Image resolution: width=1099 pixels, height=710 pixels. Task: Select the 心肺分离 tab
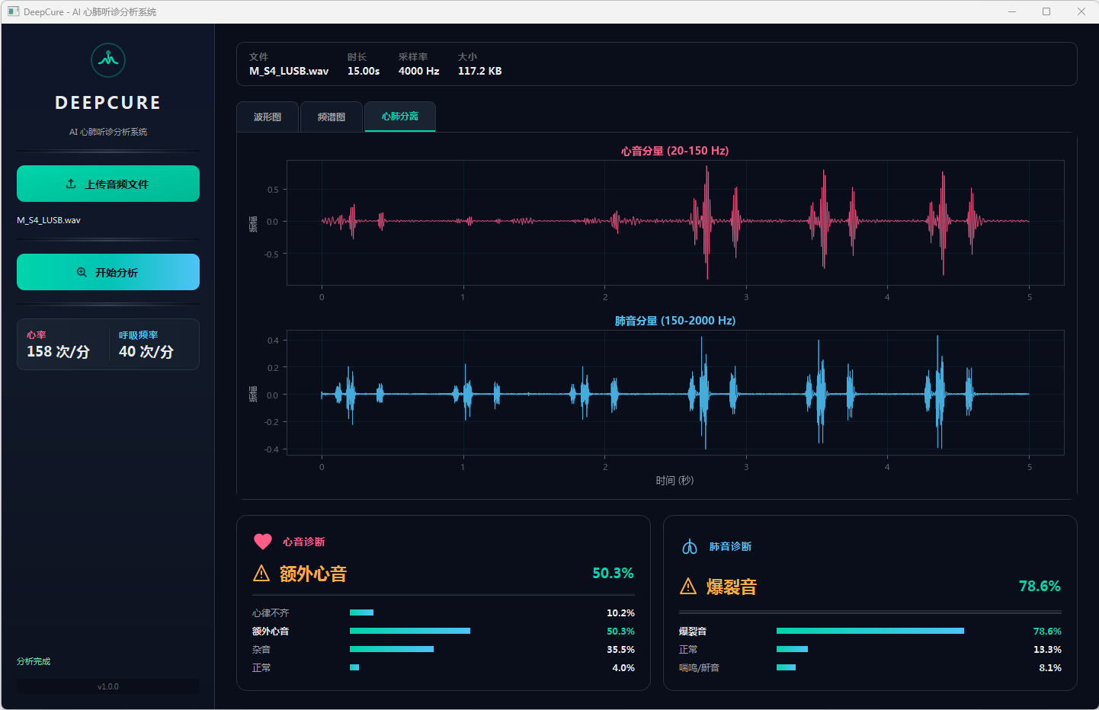pos(400,117)
